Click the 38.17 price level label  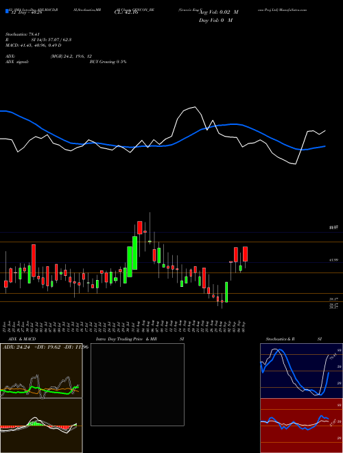coord(333,299)
